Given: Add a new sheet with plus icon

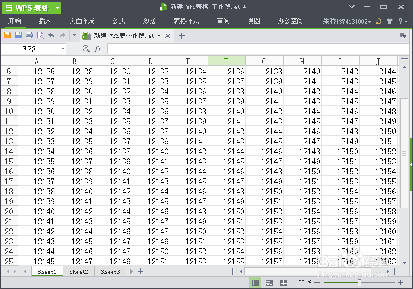Looking at the screenshot, I should coord(141,271).
